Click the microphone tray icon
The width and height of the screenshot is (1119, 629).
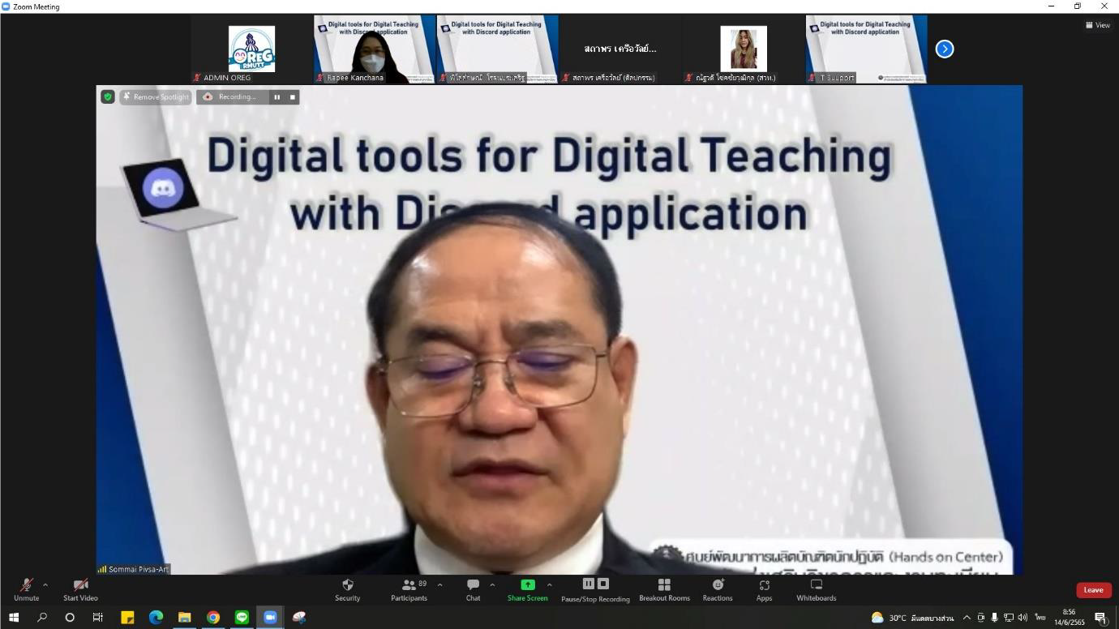pyautogui.click(x=994, y=618)
